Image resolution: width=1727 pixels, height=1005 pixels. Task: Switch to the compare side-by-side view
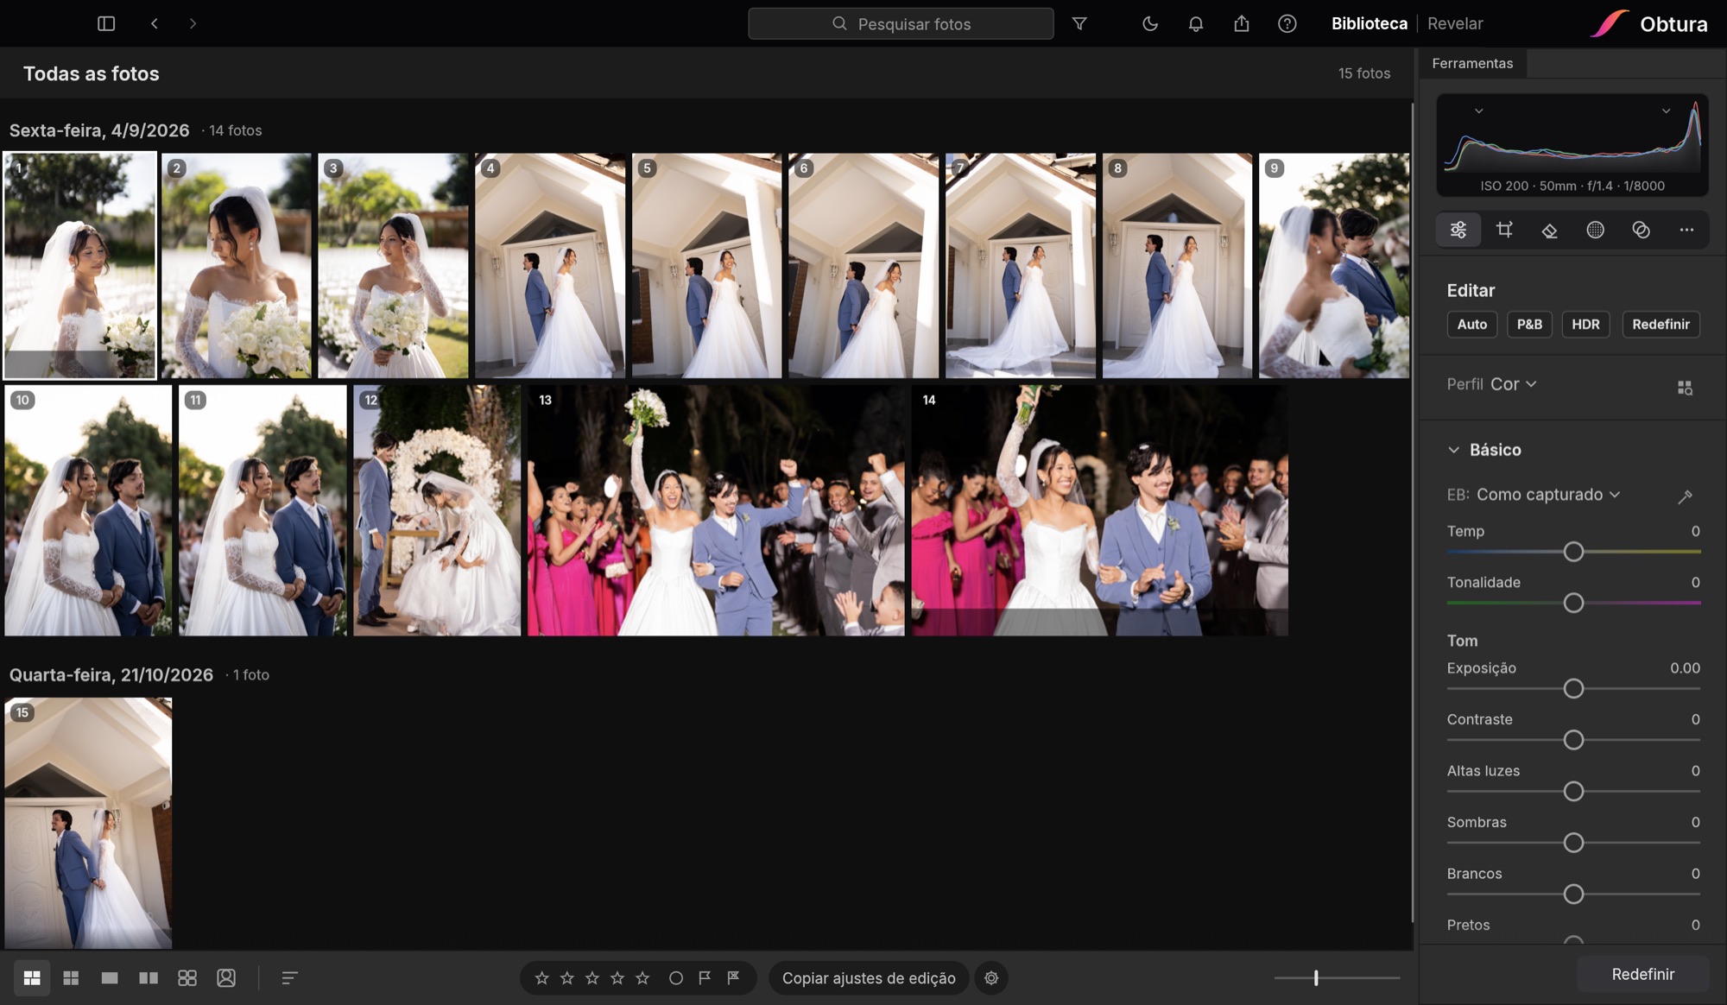149,977
